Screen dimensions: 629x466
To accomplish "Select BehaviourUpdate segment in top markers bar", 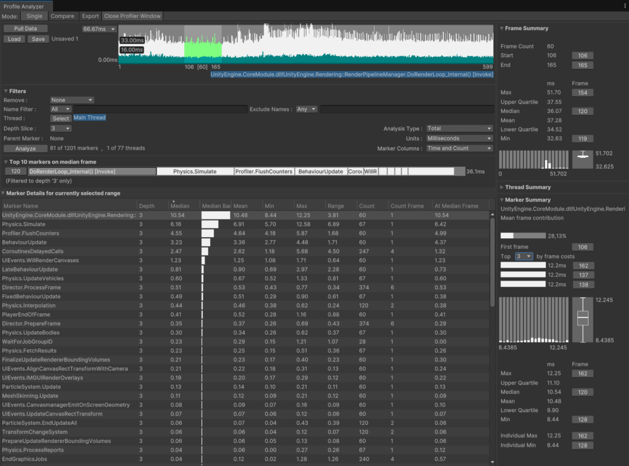I will pos(321,171).
